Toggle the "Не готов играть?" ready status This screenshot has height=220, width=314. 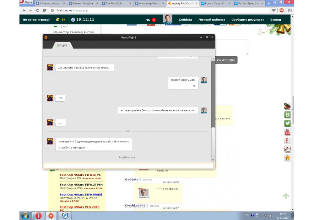coord(36,19)
